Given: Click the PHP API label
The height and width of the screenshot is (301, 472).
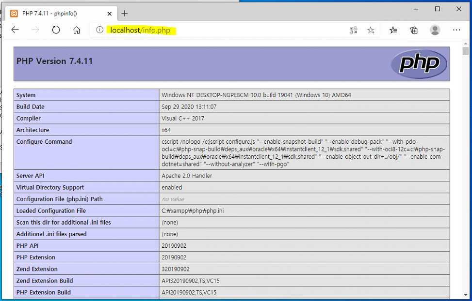Looking at the screenshot, I should coord(27,246).
